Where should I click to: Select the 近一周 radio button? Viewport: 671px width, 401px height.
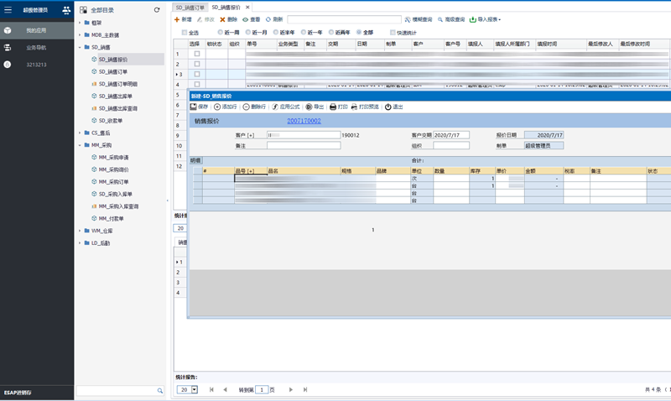coord(221,32)
